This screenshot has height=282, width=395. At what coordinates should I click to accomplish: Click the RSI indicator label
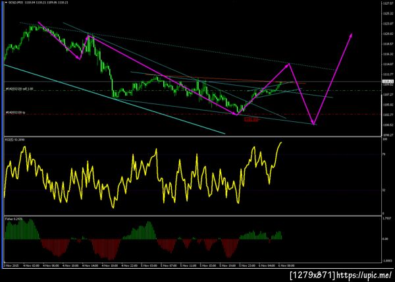14,140
